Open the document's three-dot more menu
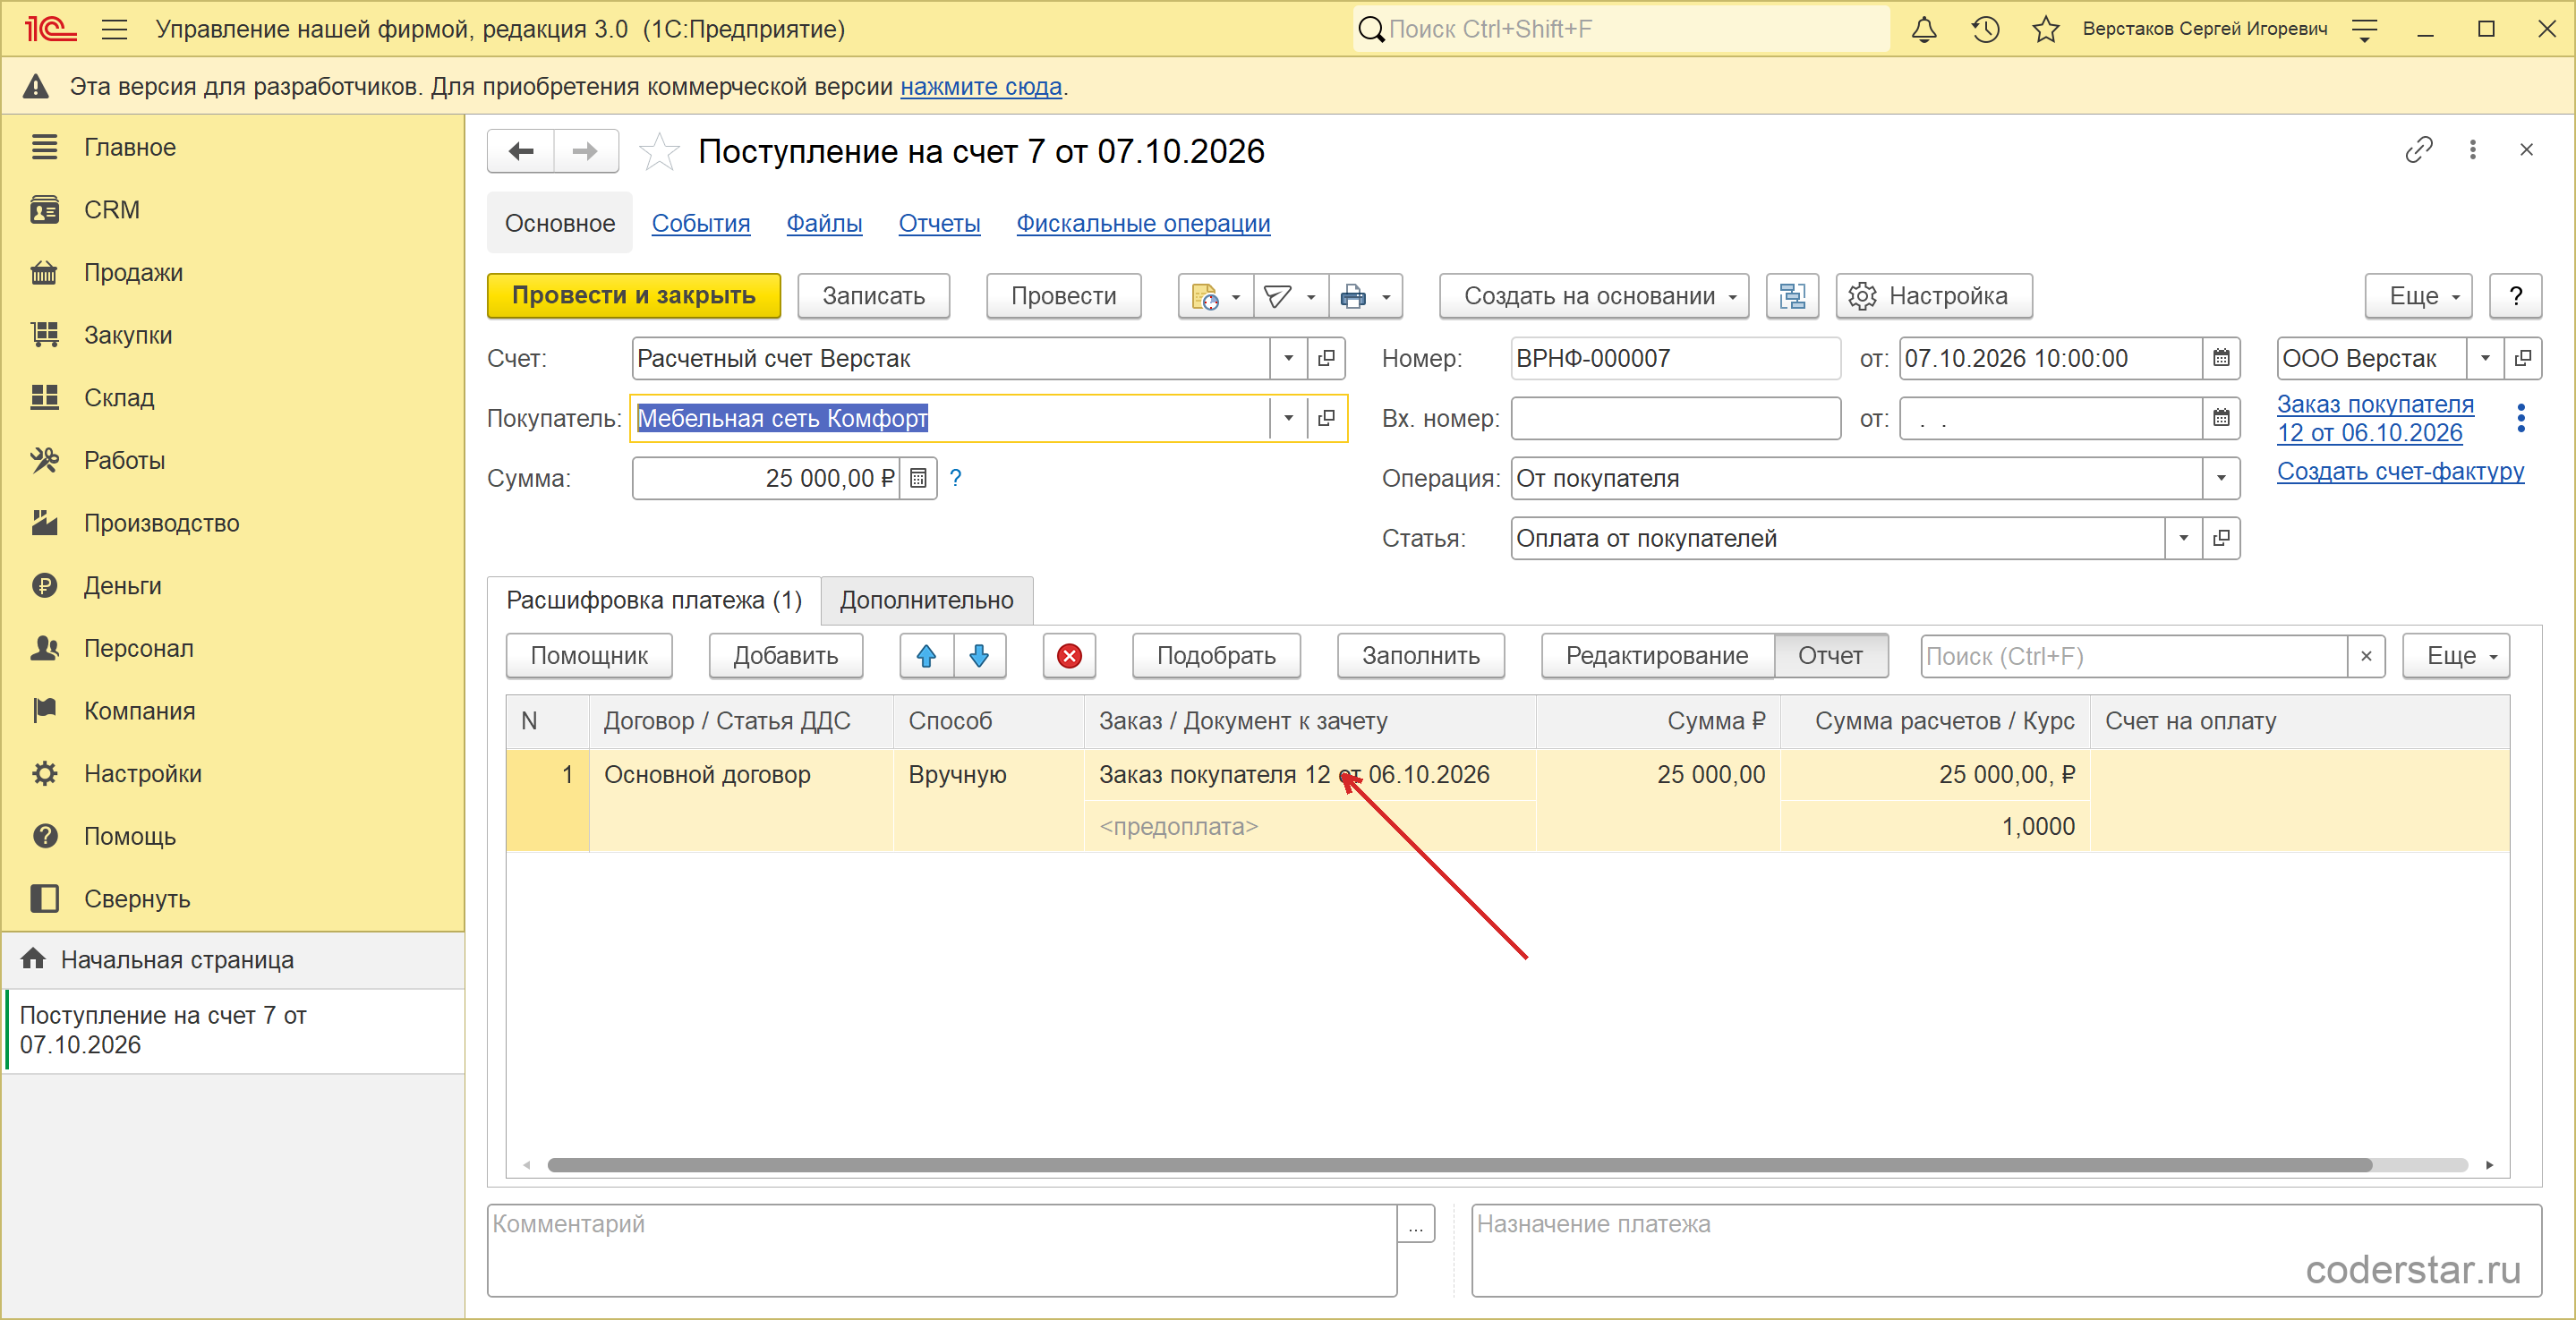The image size is (2576, 1320). click(x=2473, y=150)
